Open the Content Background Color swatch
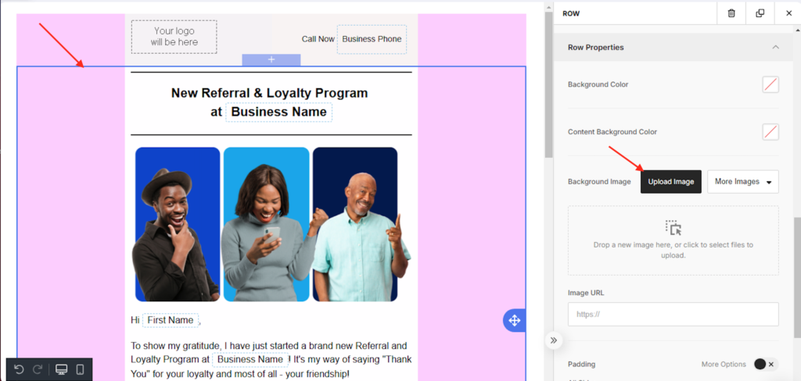801x381 pixels. point(770,132)
